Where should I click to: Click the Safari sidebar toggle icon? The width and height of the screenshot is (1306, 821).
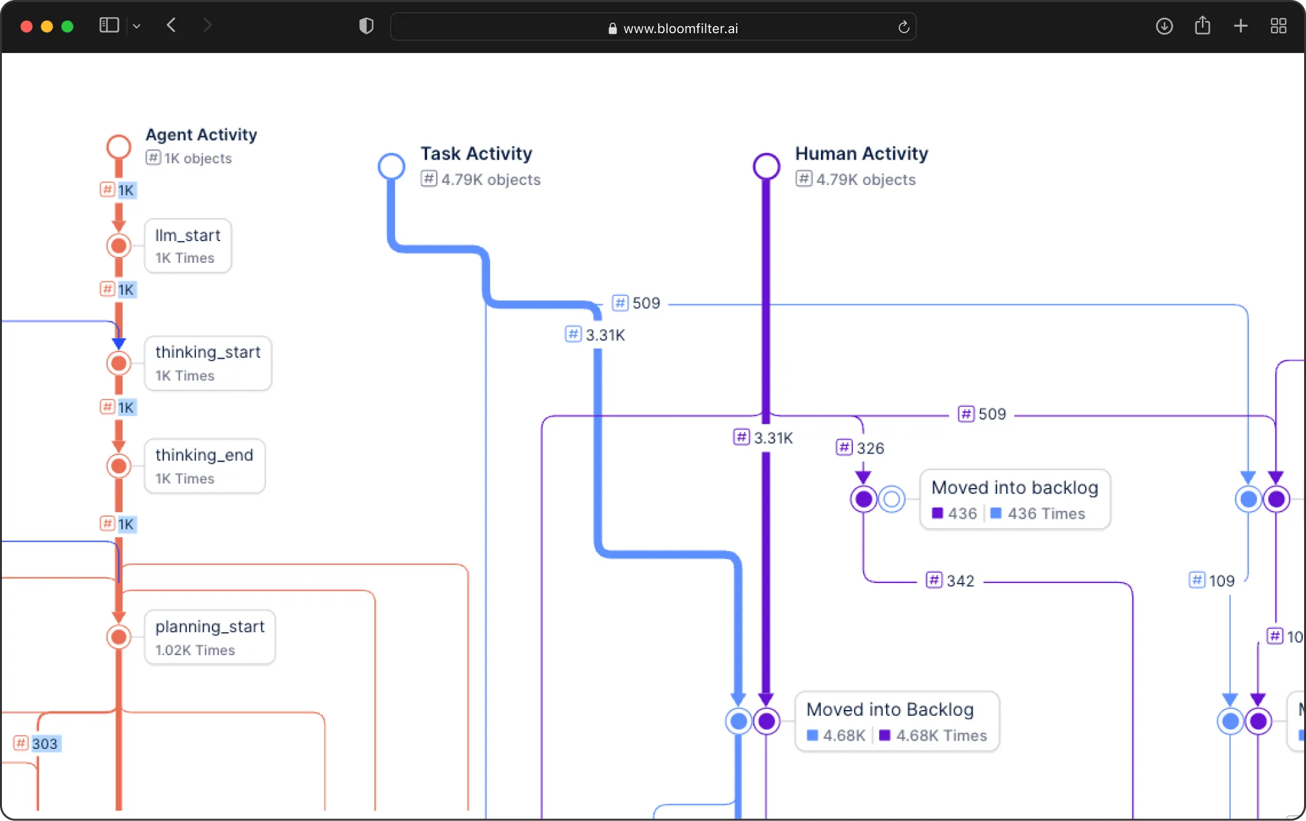point(109,26)
